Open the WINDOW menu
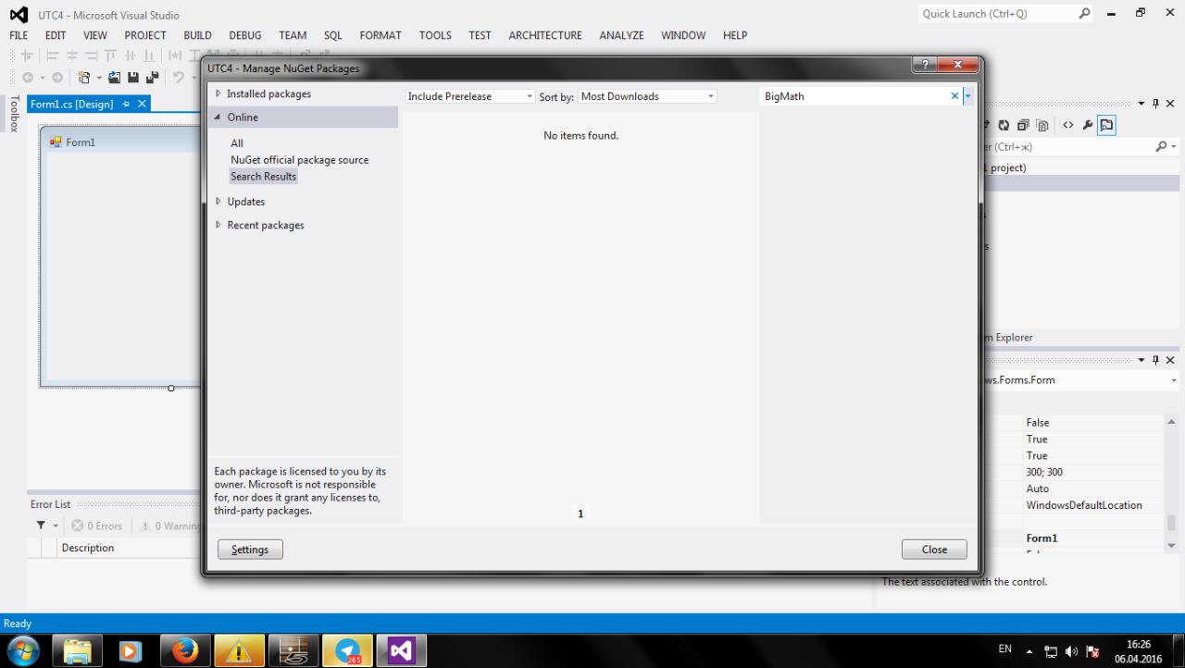This screenshot has height=668, width=1185. pos(683,35)
